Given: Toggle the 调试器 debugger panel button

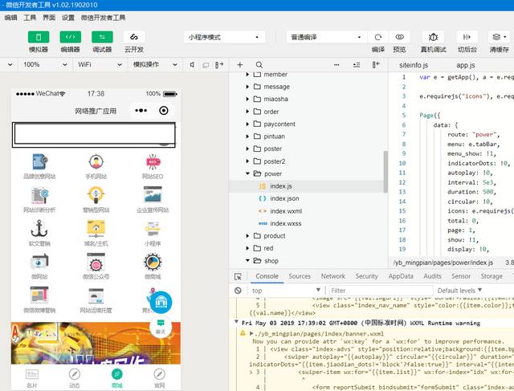Looking at the screenshot, I should pyautogui.click(x=102, y=37).
